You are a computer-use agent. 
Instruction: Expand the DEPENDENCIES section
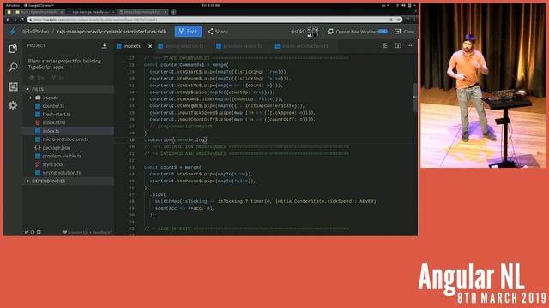point(69,181)
